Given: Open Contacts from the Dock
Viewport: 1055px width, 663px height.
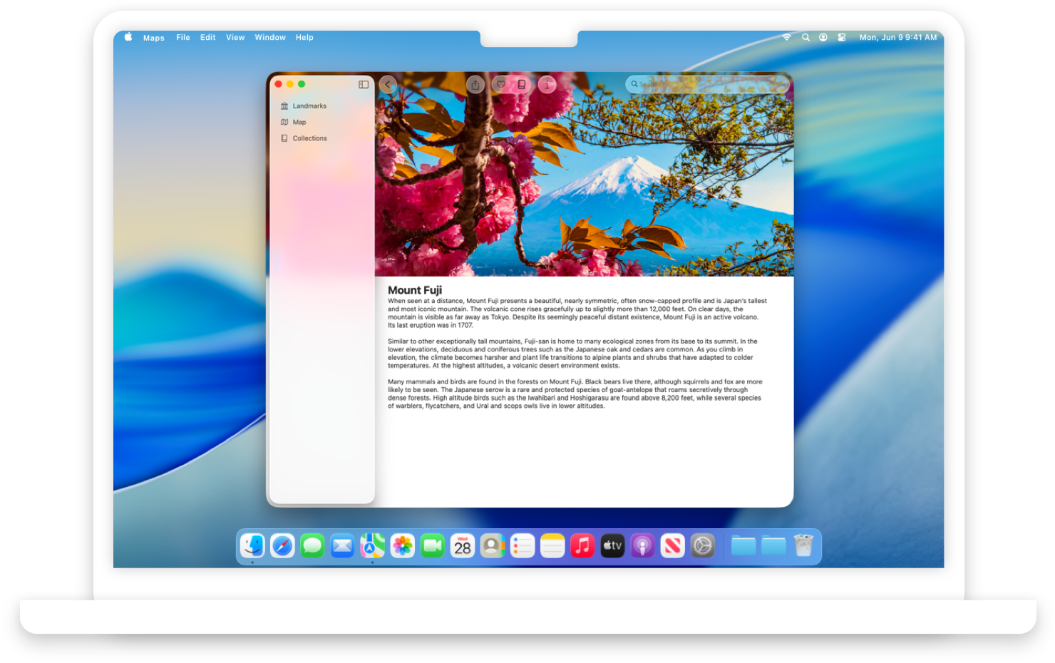Looking at the screenshot, I should pos(493,546).
